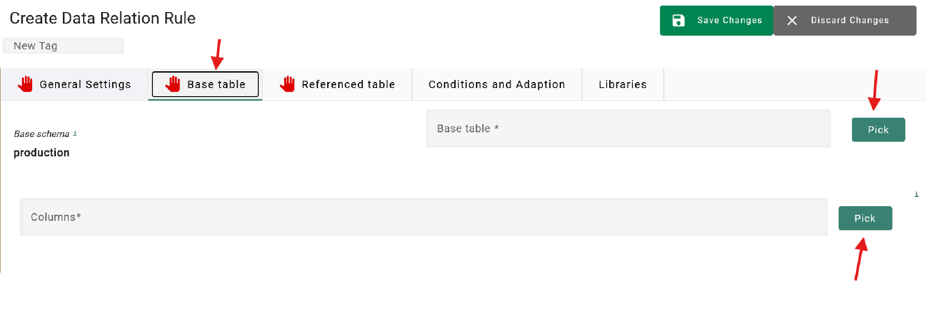926x320 pixels.
Task: Click Pick button next to Base table field
Action: (878, 130)
